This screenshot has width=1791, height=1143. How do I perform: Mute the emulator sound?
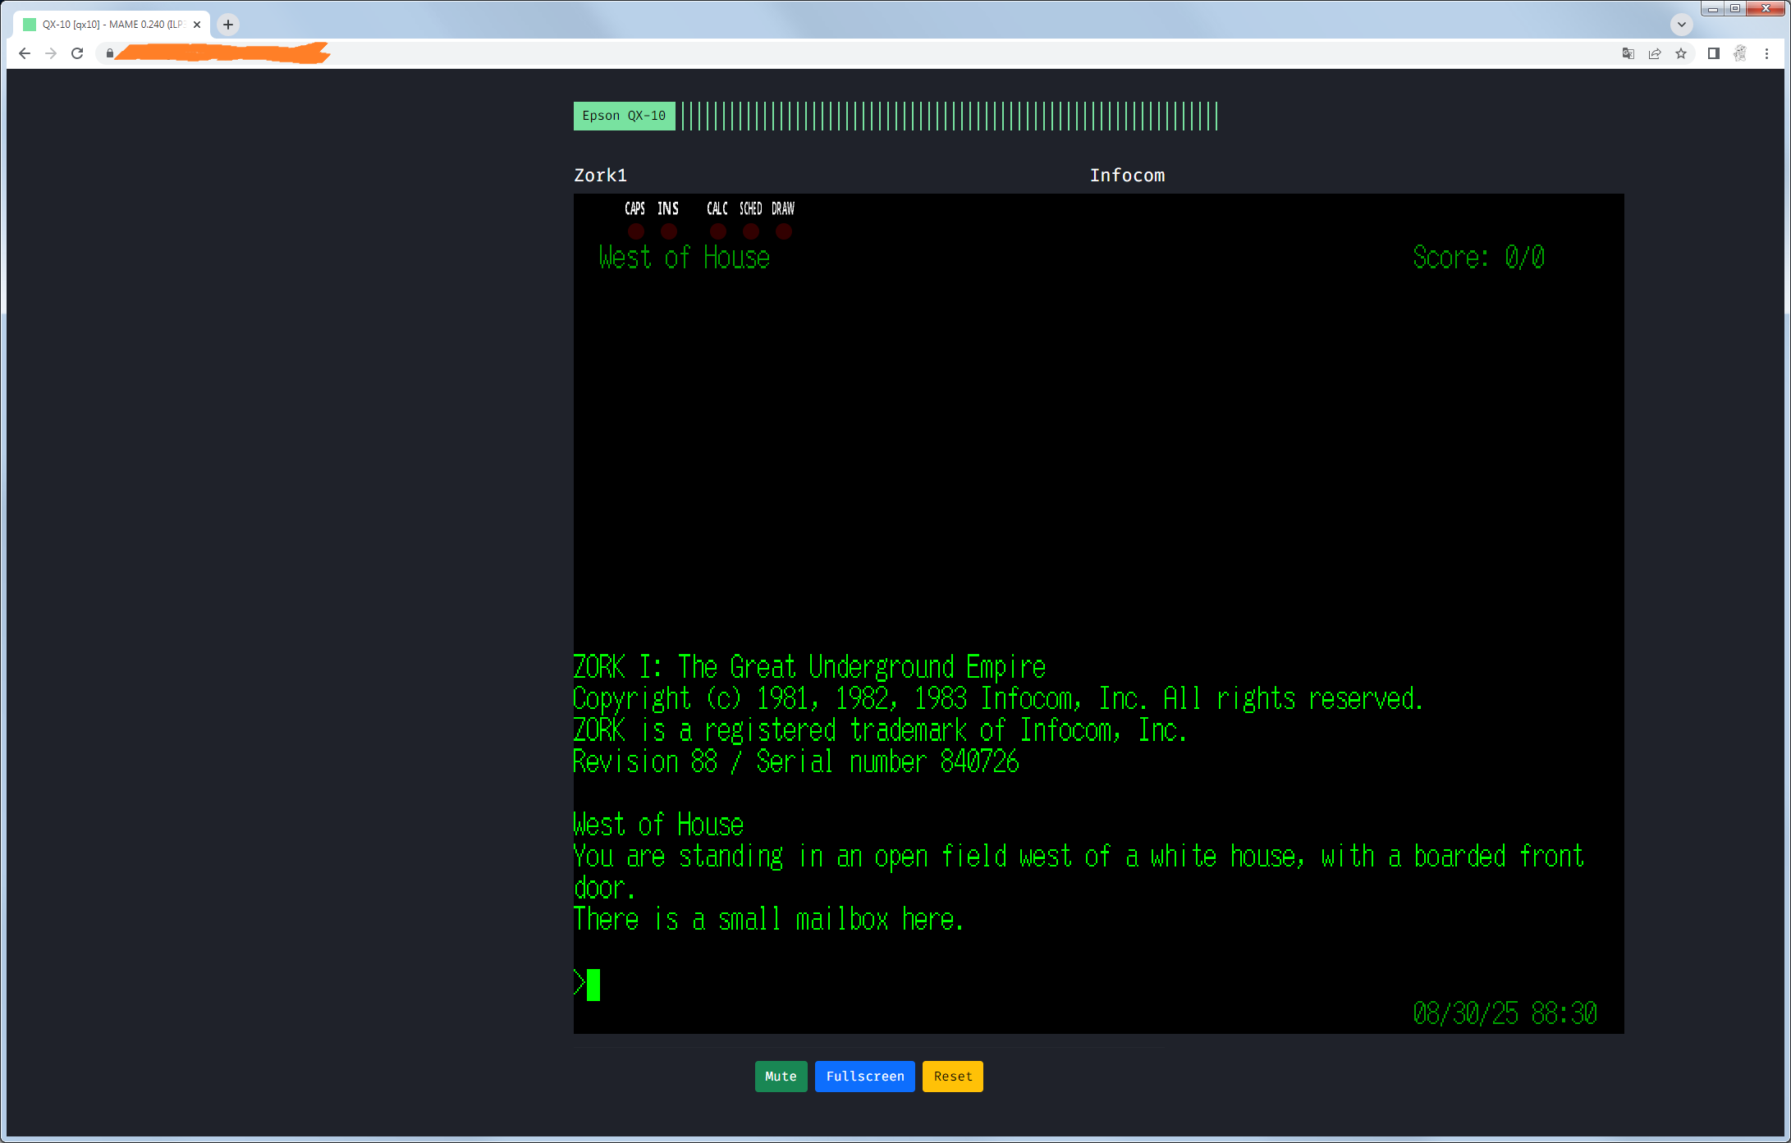(781, 1076)
